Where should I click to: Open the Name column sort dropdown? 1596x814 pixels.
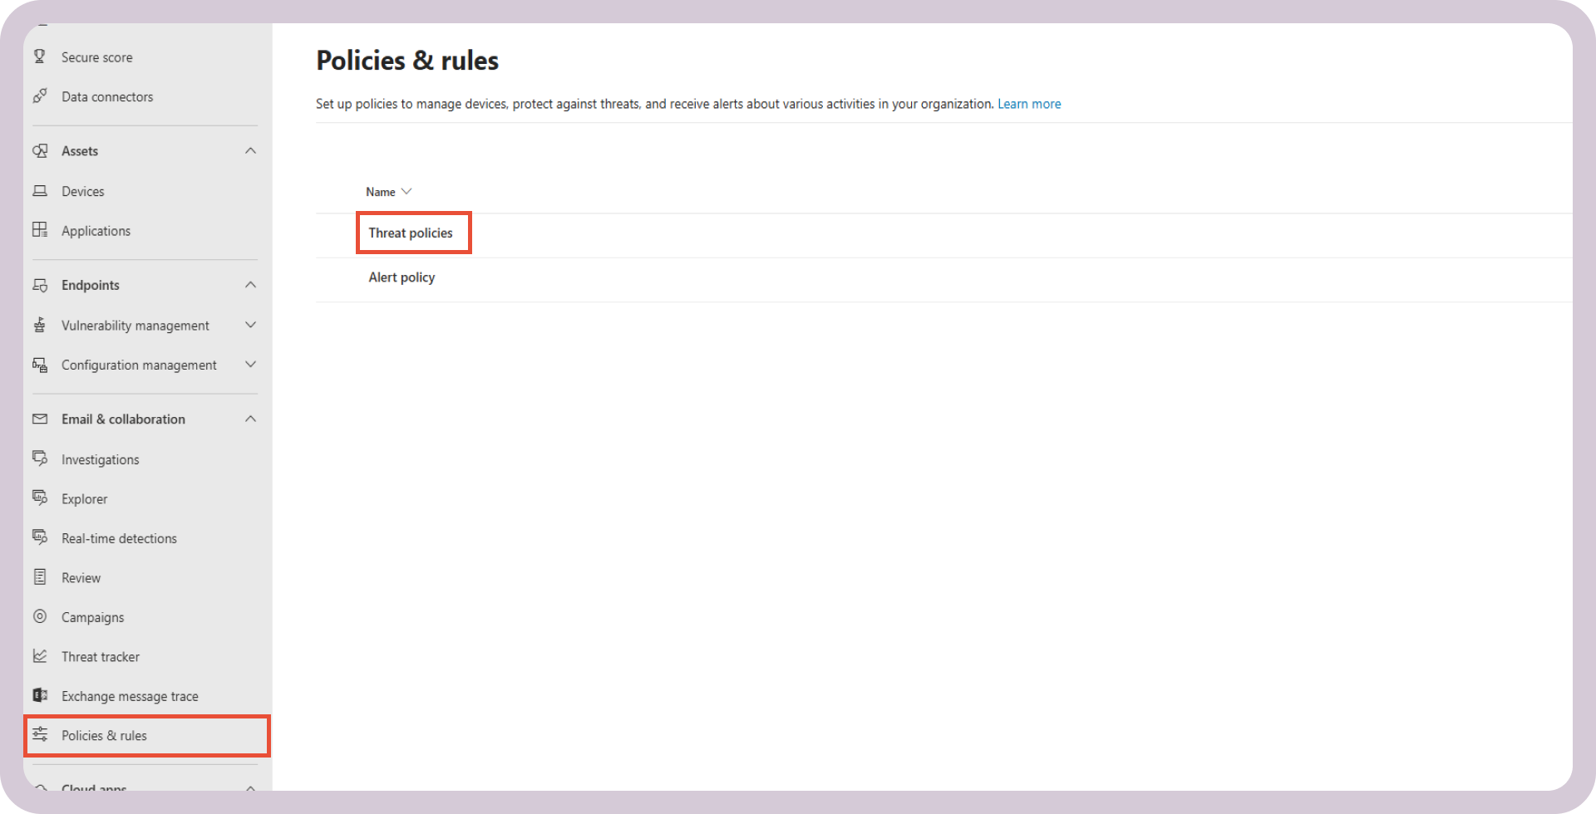(406, 191)
